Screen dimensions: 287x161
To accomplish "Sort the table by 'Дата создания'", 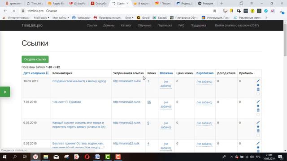I will click(36, 73).
